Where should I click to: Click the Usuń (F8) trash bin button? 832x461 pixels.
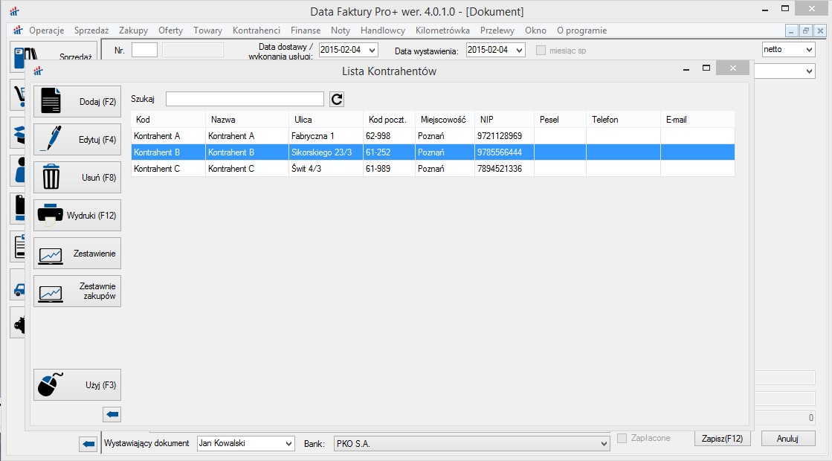(x=77, y=178)
